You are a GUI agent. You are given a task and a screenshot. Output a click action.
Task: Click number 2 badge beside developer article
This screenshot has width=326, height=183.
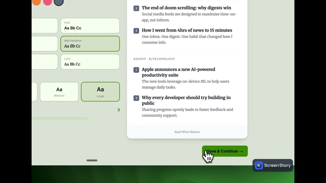(x=136, y=98)
